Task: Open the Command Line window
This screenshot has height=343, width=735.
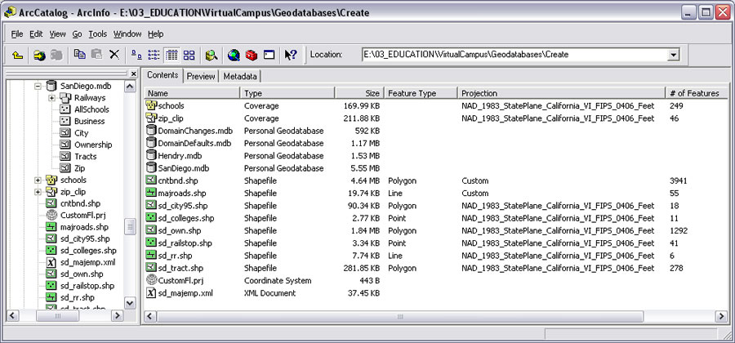Action: coord(269,55)
